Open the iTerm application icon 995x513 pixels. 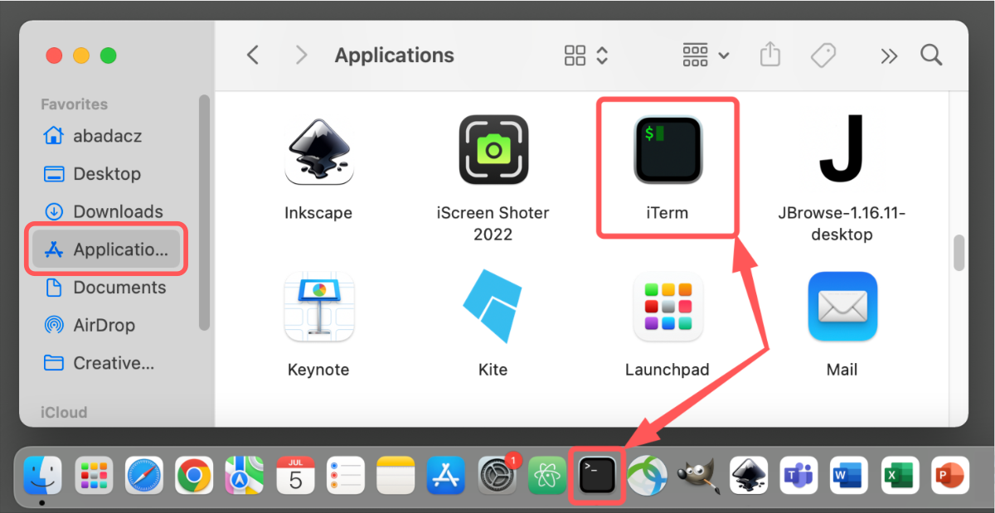[667, 150]
